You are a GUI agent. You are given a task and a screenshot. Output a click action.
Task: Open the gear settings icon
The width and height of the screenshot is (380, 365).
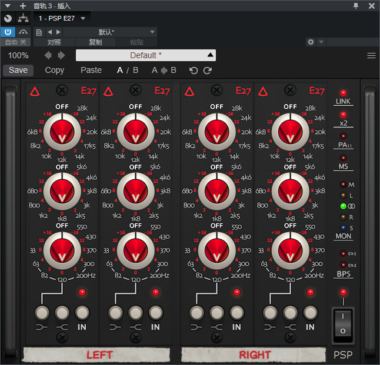[x=311, y=42]
